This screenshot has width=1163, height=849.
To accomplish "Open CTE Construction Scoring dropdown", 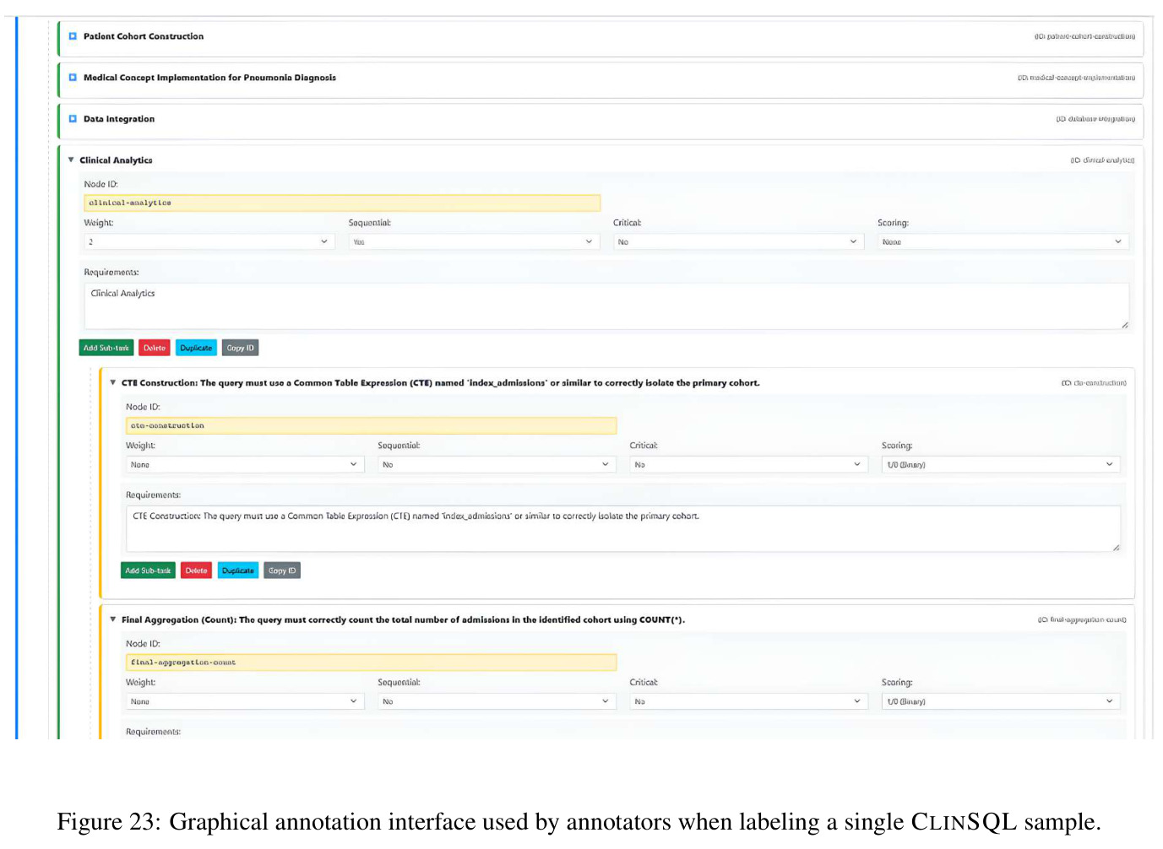I will coord(1001,465).
